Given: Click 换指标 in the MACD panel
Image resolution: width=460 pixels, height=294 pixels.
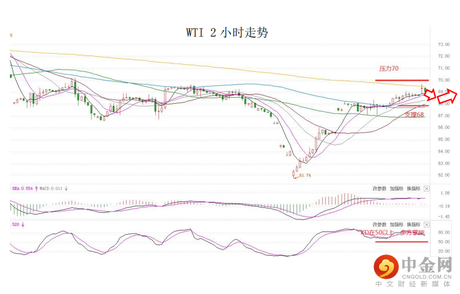Looking at the screenshot, I should (414, 189).
